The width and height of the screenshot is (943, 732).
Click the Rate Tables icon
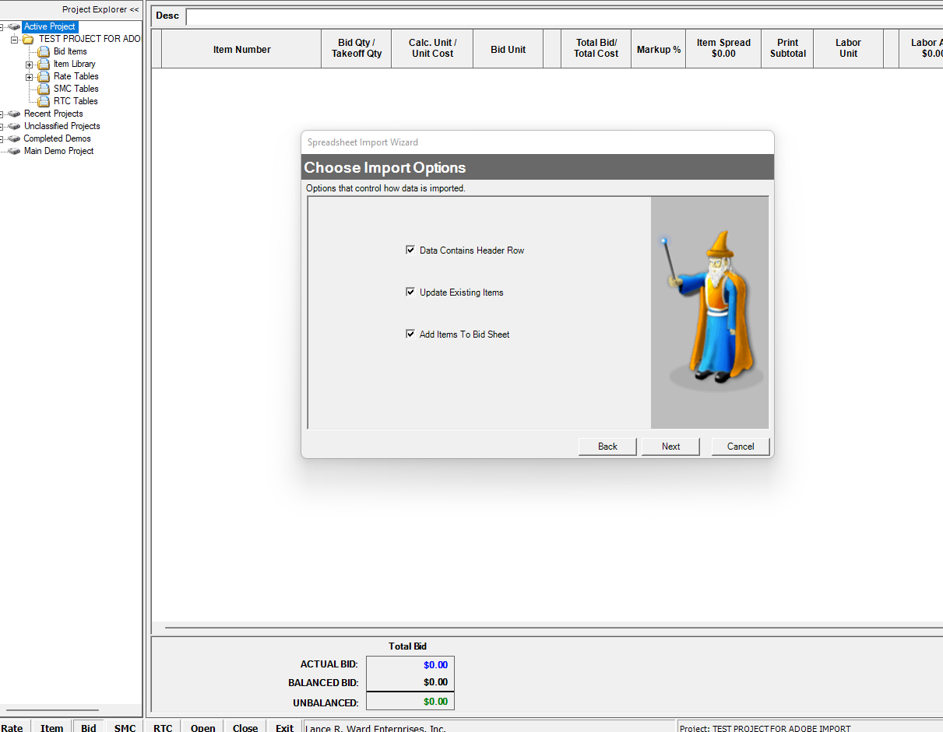click(44, 76)
